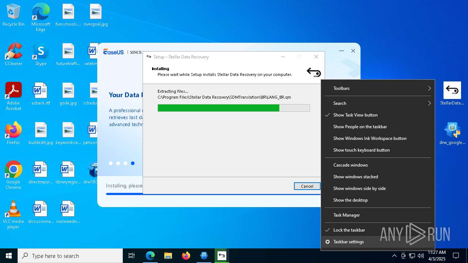The width and height of the screenshot is (468, 263).
Task: Open File Explorer from the taskbar
Action: click(x=168, y=256)
